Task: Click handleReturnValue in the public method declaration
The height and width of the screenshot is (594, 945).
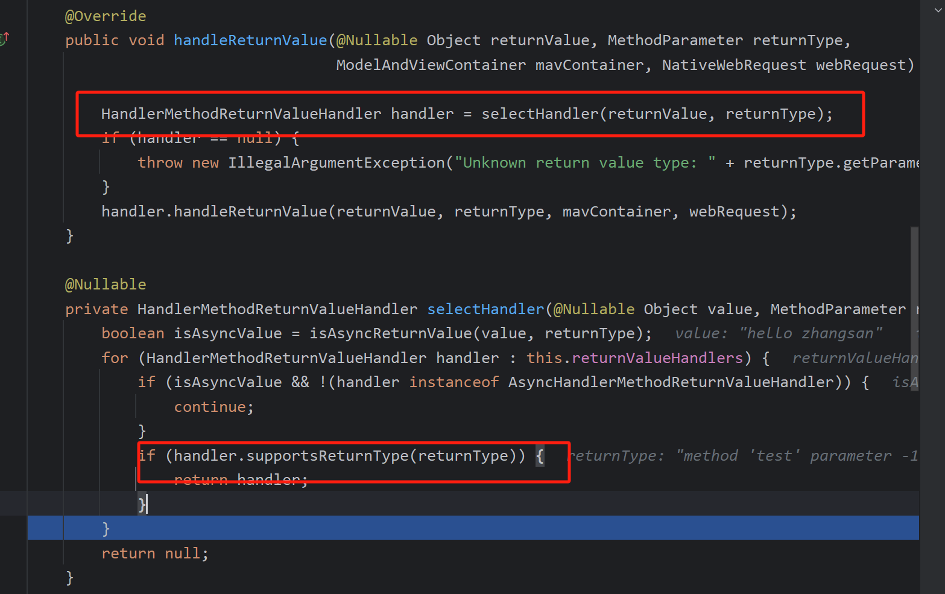Action: point(250,40)
